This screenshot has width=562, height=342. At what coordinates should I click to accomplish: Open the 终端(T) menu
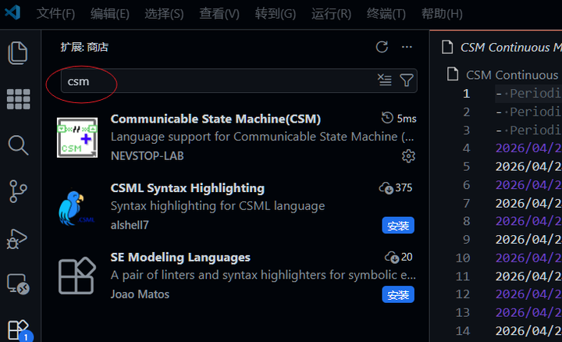pos(386,14)
